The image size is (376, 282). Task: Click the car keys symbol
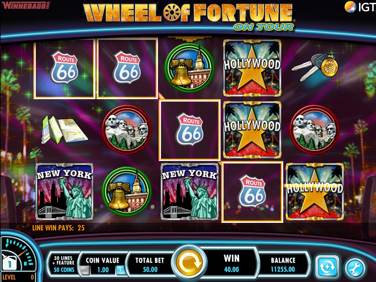point(315,67)
